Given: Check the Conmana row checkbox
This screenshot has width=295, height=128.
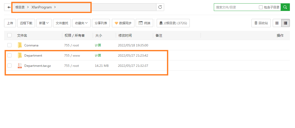Looking at the screenshot, I should [9, 45].
